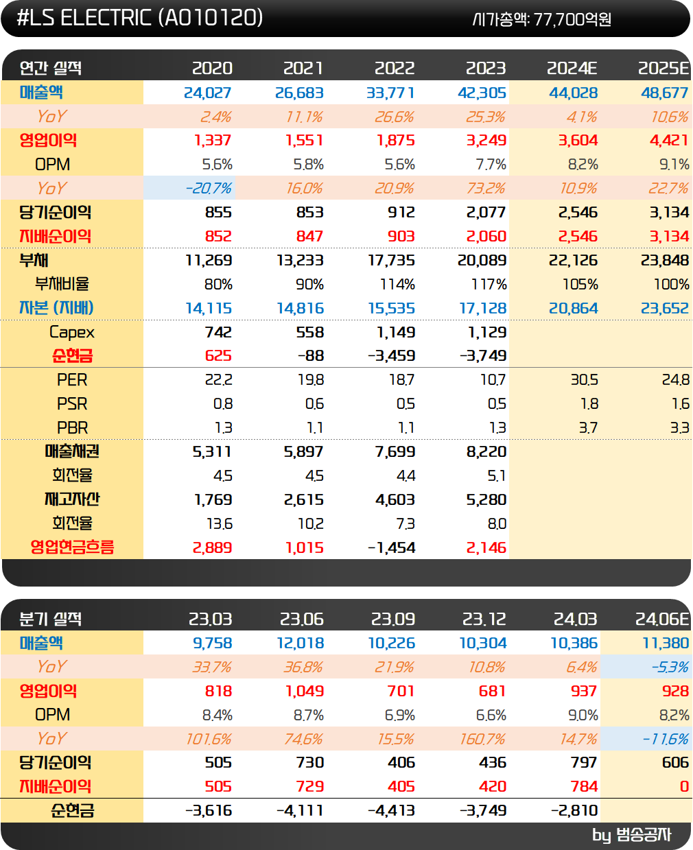Click the 2022 net cash value -3,459
Screen dimensions: 693x850
coord(391,355)
